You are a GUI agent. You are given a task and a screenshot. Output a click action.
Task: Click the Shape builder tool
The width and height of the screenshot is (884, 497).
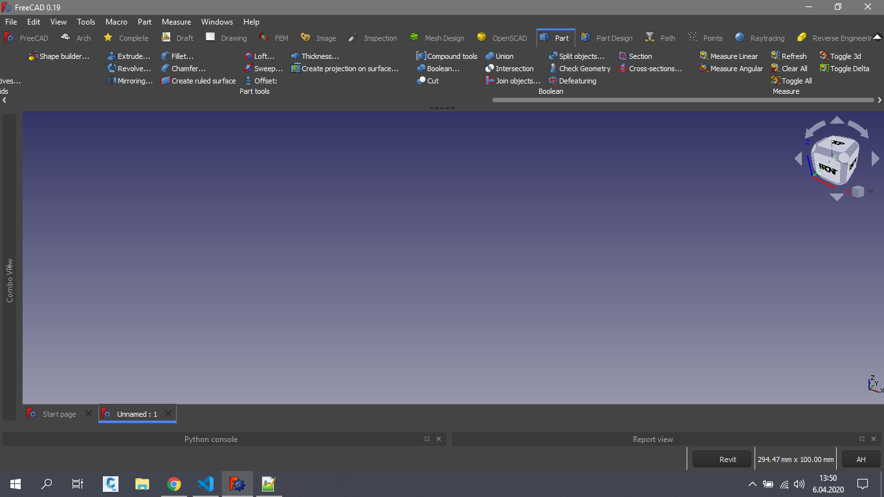[x=59, y=56]
